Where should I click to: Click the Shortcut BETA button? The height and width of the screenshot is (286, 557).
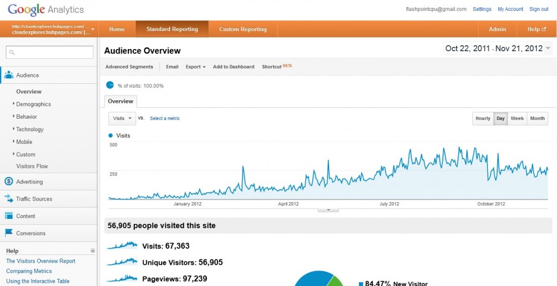(x=277, y=66)
